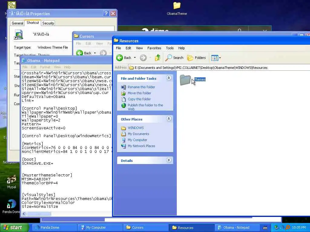
Task: Click WallpaperStyle=2 line in Notepad
Action: 41,120
